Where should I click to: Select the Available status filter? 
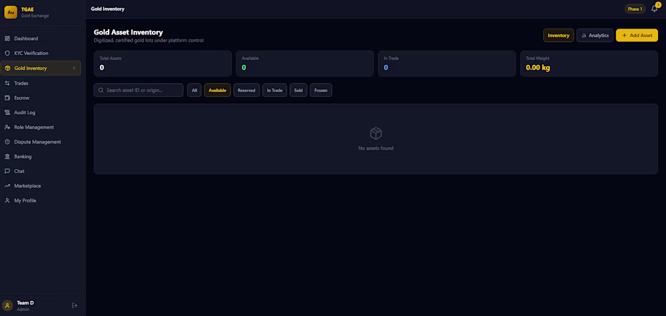(x=217, y=90)
